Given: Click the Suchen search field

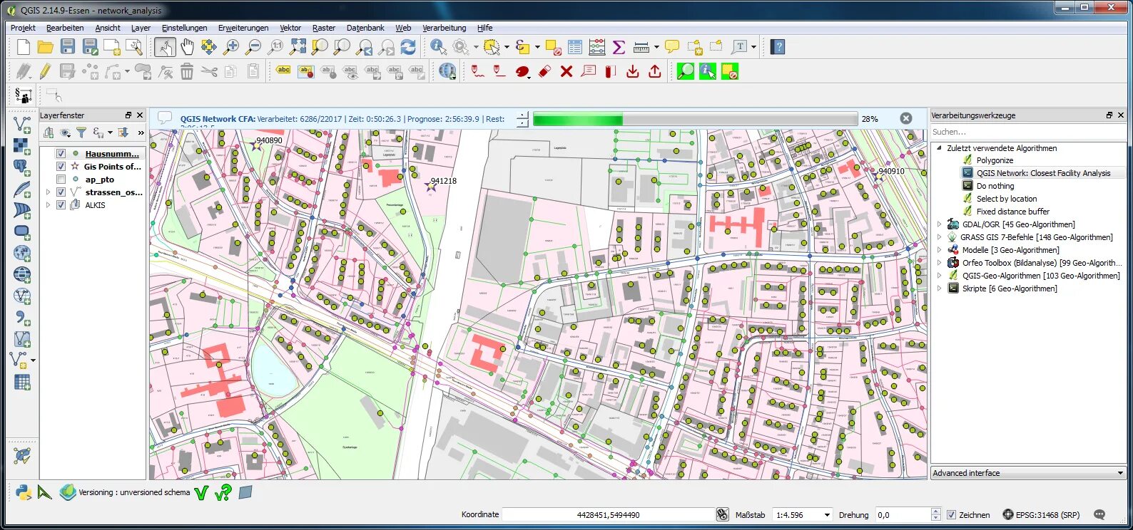Looking at the screenshot, I should [1028, 132].
